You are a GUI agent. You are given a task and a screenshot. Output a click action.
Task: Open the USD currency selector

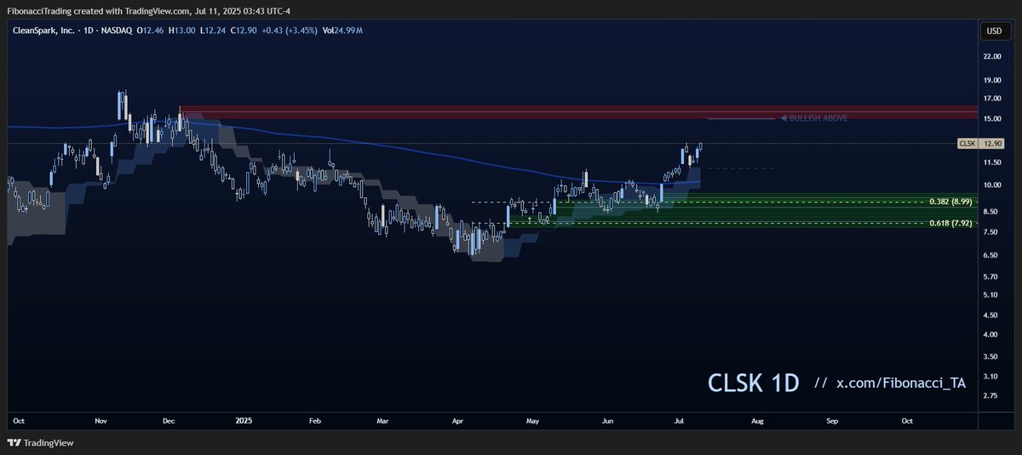click(993, 31)
